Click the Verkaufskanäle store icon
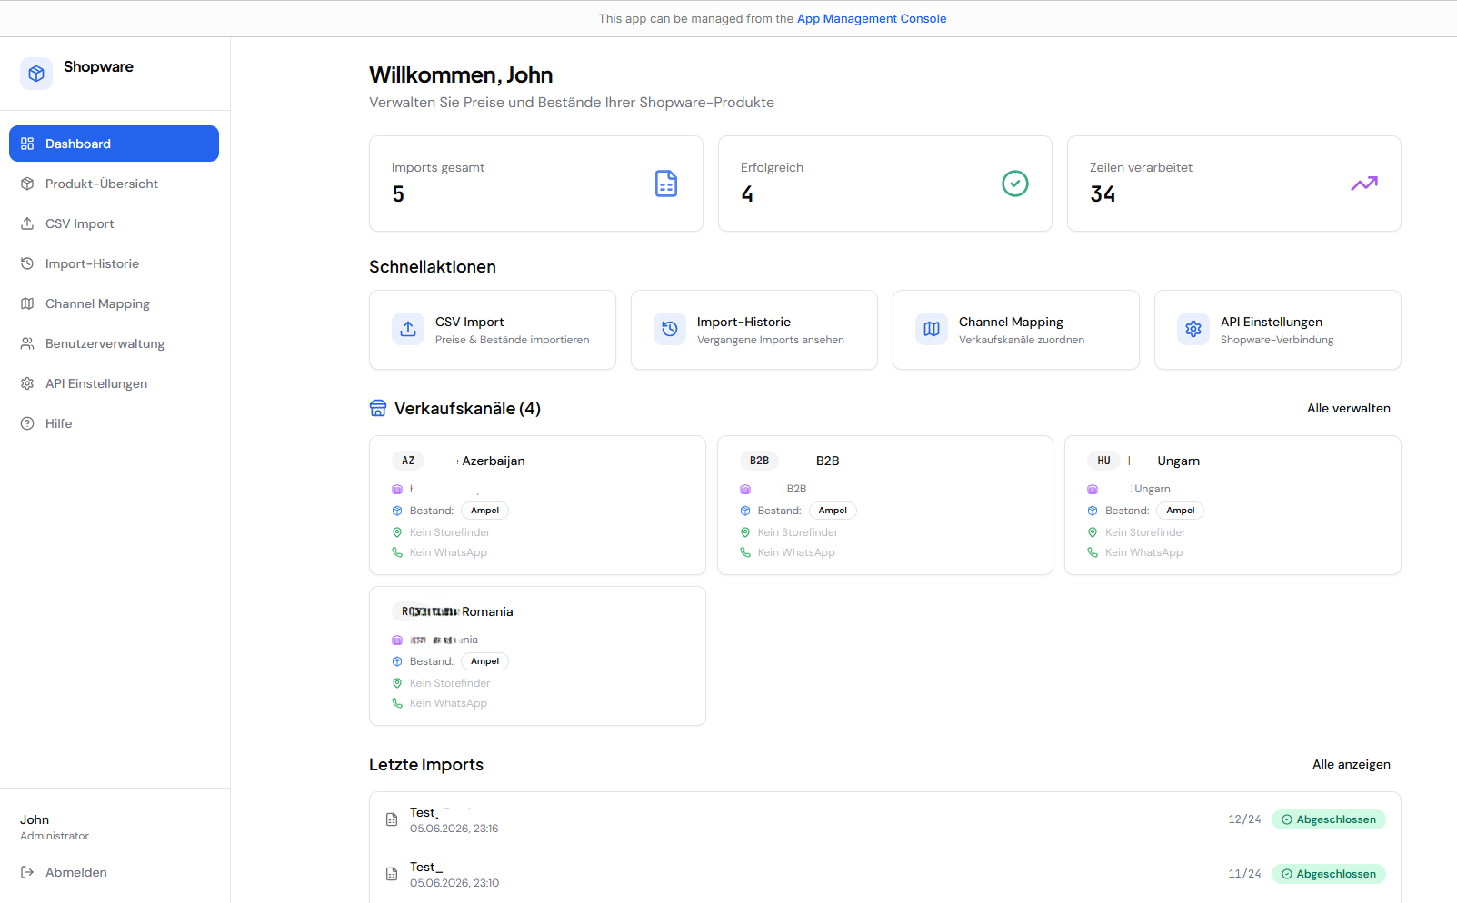1457x903 pixels. [x=378, y=408]
